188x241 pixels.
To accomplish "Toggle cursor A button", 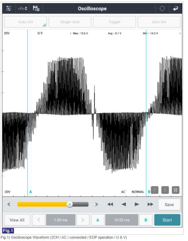I will 98,220.
